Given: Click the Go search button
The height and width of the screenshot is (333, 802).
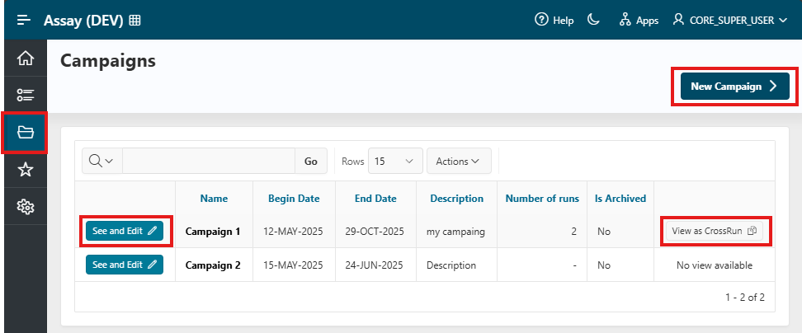Looking at the screenshot, I should (311, 161).
